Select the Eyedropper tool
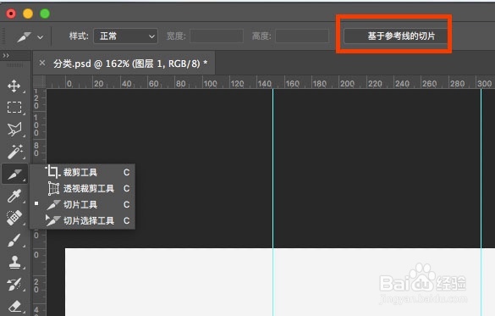 click(x=14, y=196)
